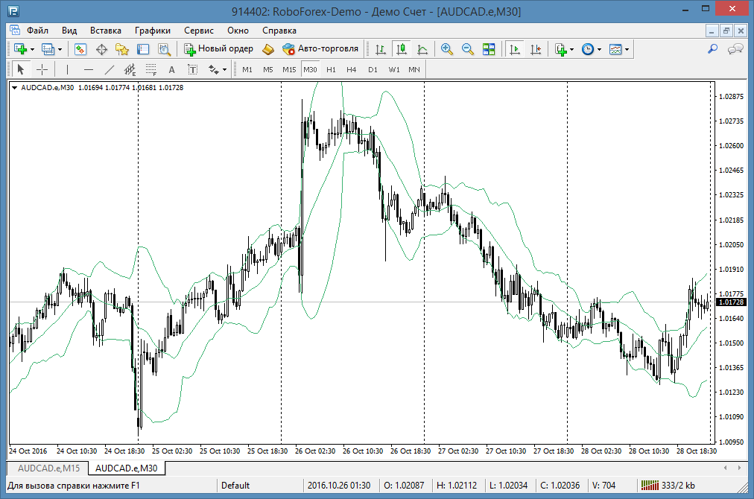
Task: Select the Cursor arrow tool
Action: coord(21,70)
